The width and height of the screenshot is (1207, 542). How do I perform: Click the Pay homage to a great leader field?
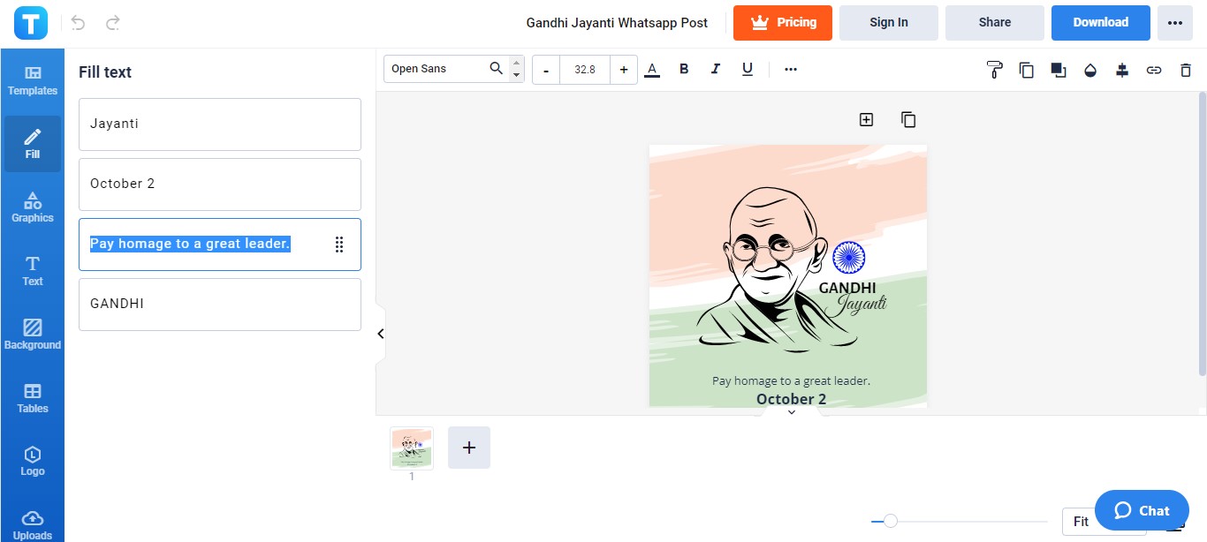tap(220, 245)
